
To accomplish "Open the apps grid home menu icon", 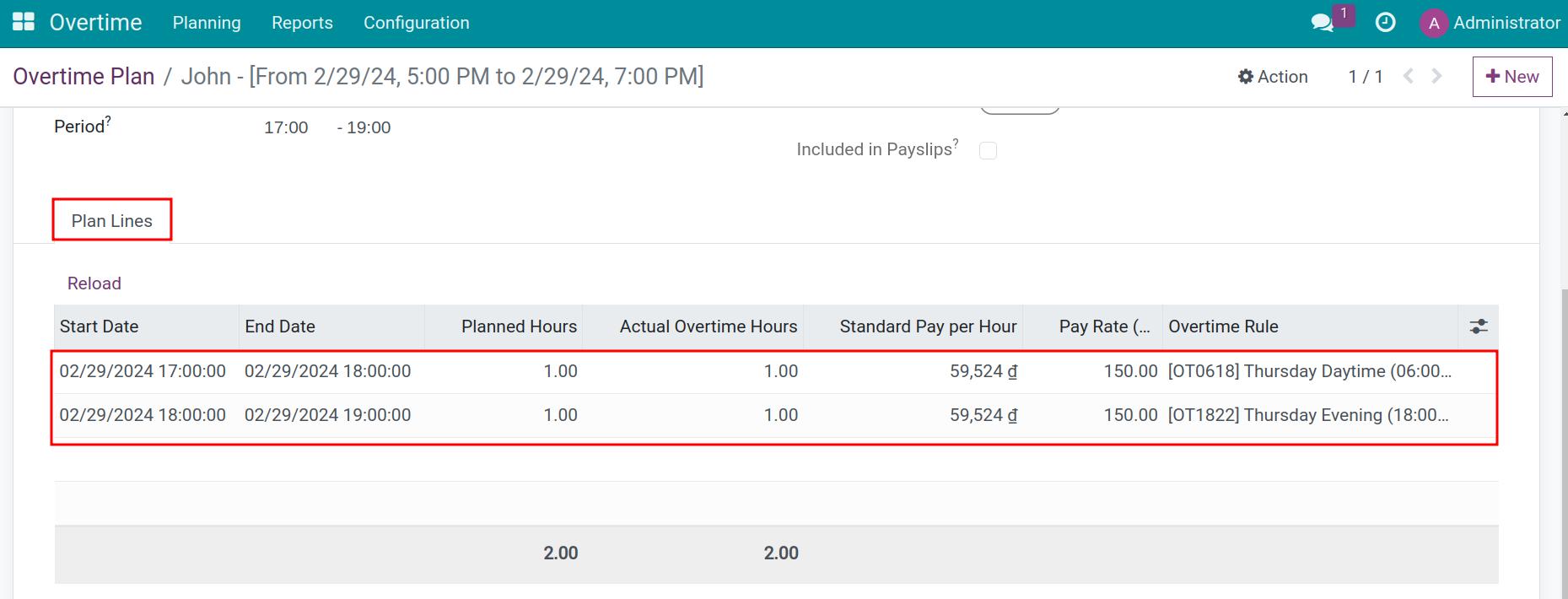I will 24,23.
